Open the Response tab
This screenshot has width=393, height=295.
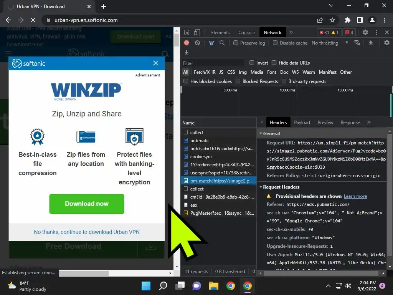(350, 123)
